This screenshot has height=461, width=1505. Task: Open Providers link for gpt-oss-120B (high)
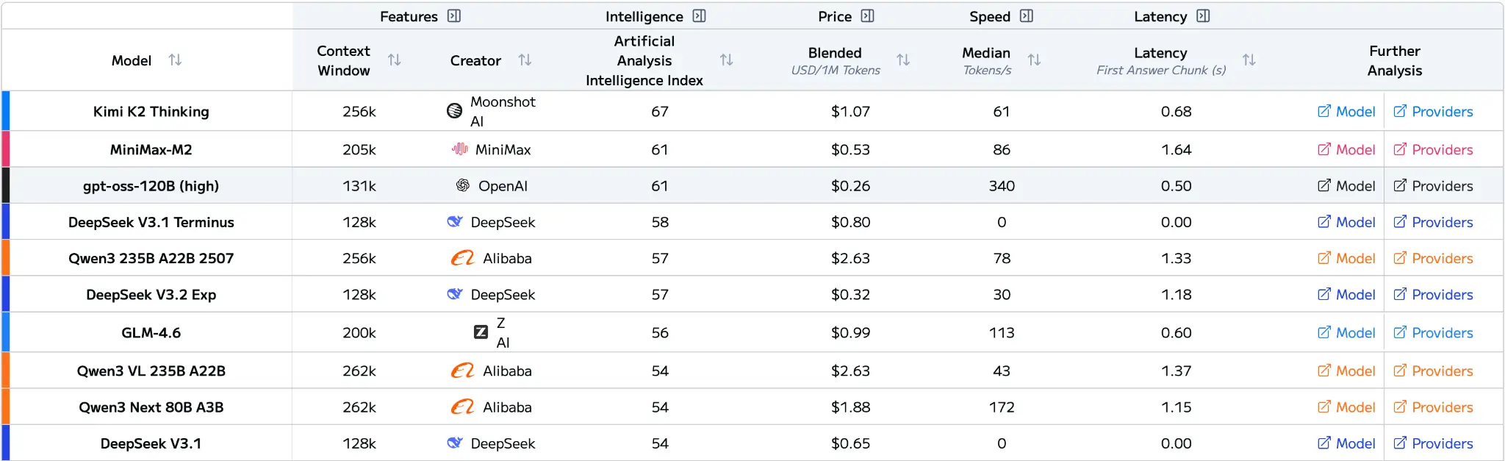click(1433, 186)
